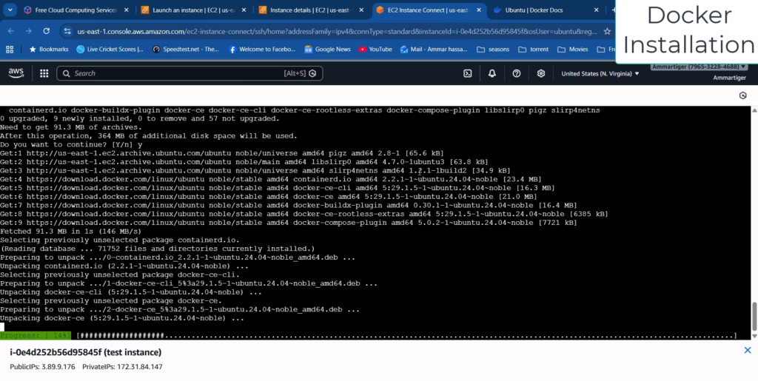Viewport: 758px width, 381px height.
Task: Open the apps grid in bookmarks bar
Action: 10,50
